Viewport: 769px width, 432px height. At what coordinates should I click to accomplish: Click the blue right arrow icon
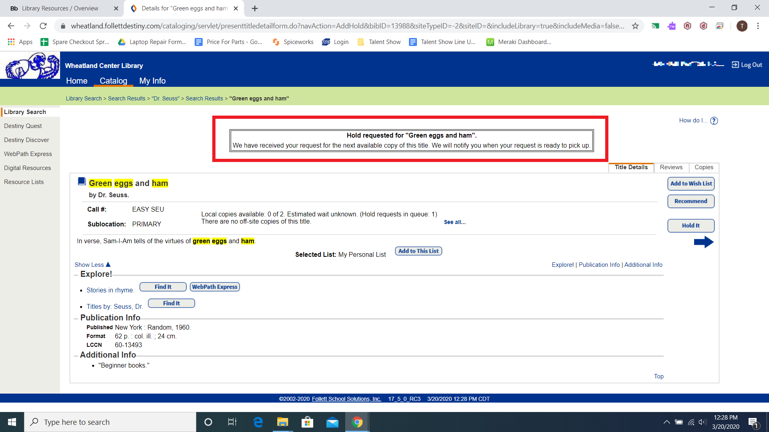coord(703,242)
